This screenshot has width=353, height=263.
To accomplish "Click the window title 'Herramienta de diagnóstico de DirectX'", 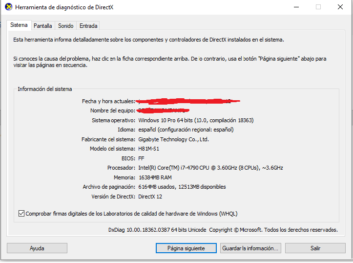I will (64, 7).
